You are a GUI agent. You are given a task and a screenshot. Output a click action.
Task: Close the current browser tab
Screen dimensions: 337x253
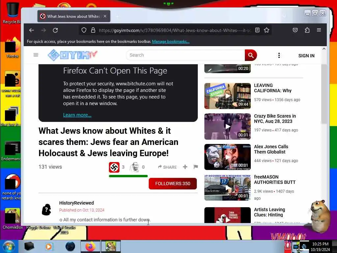click(x=105, y=16)
